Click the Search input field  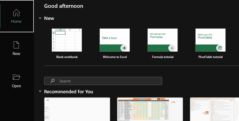103,81
